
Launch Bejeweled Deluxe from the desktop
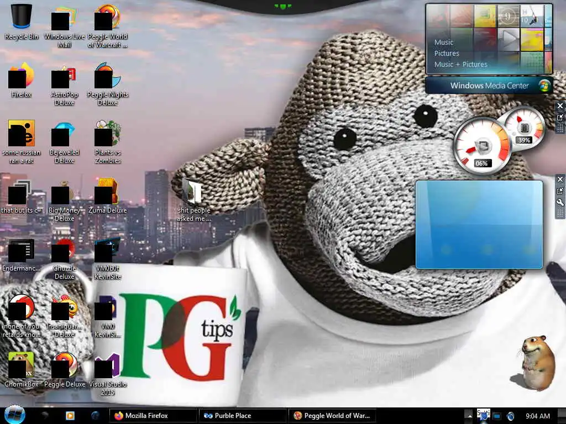pos(64,142)
